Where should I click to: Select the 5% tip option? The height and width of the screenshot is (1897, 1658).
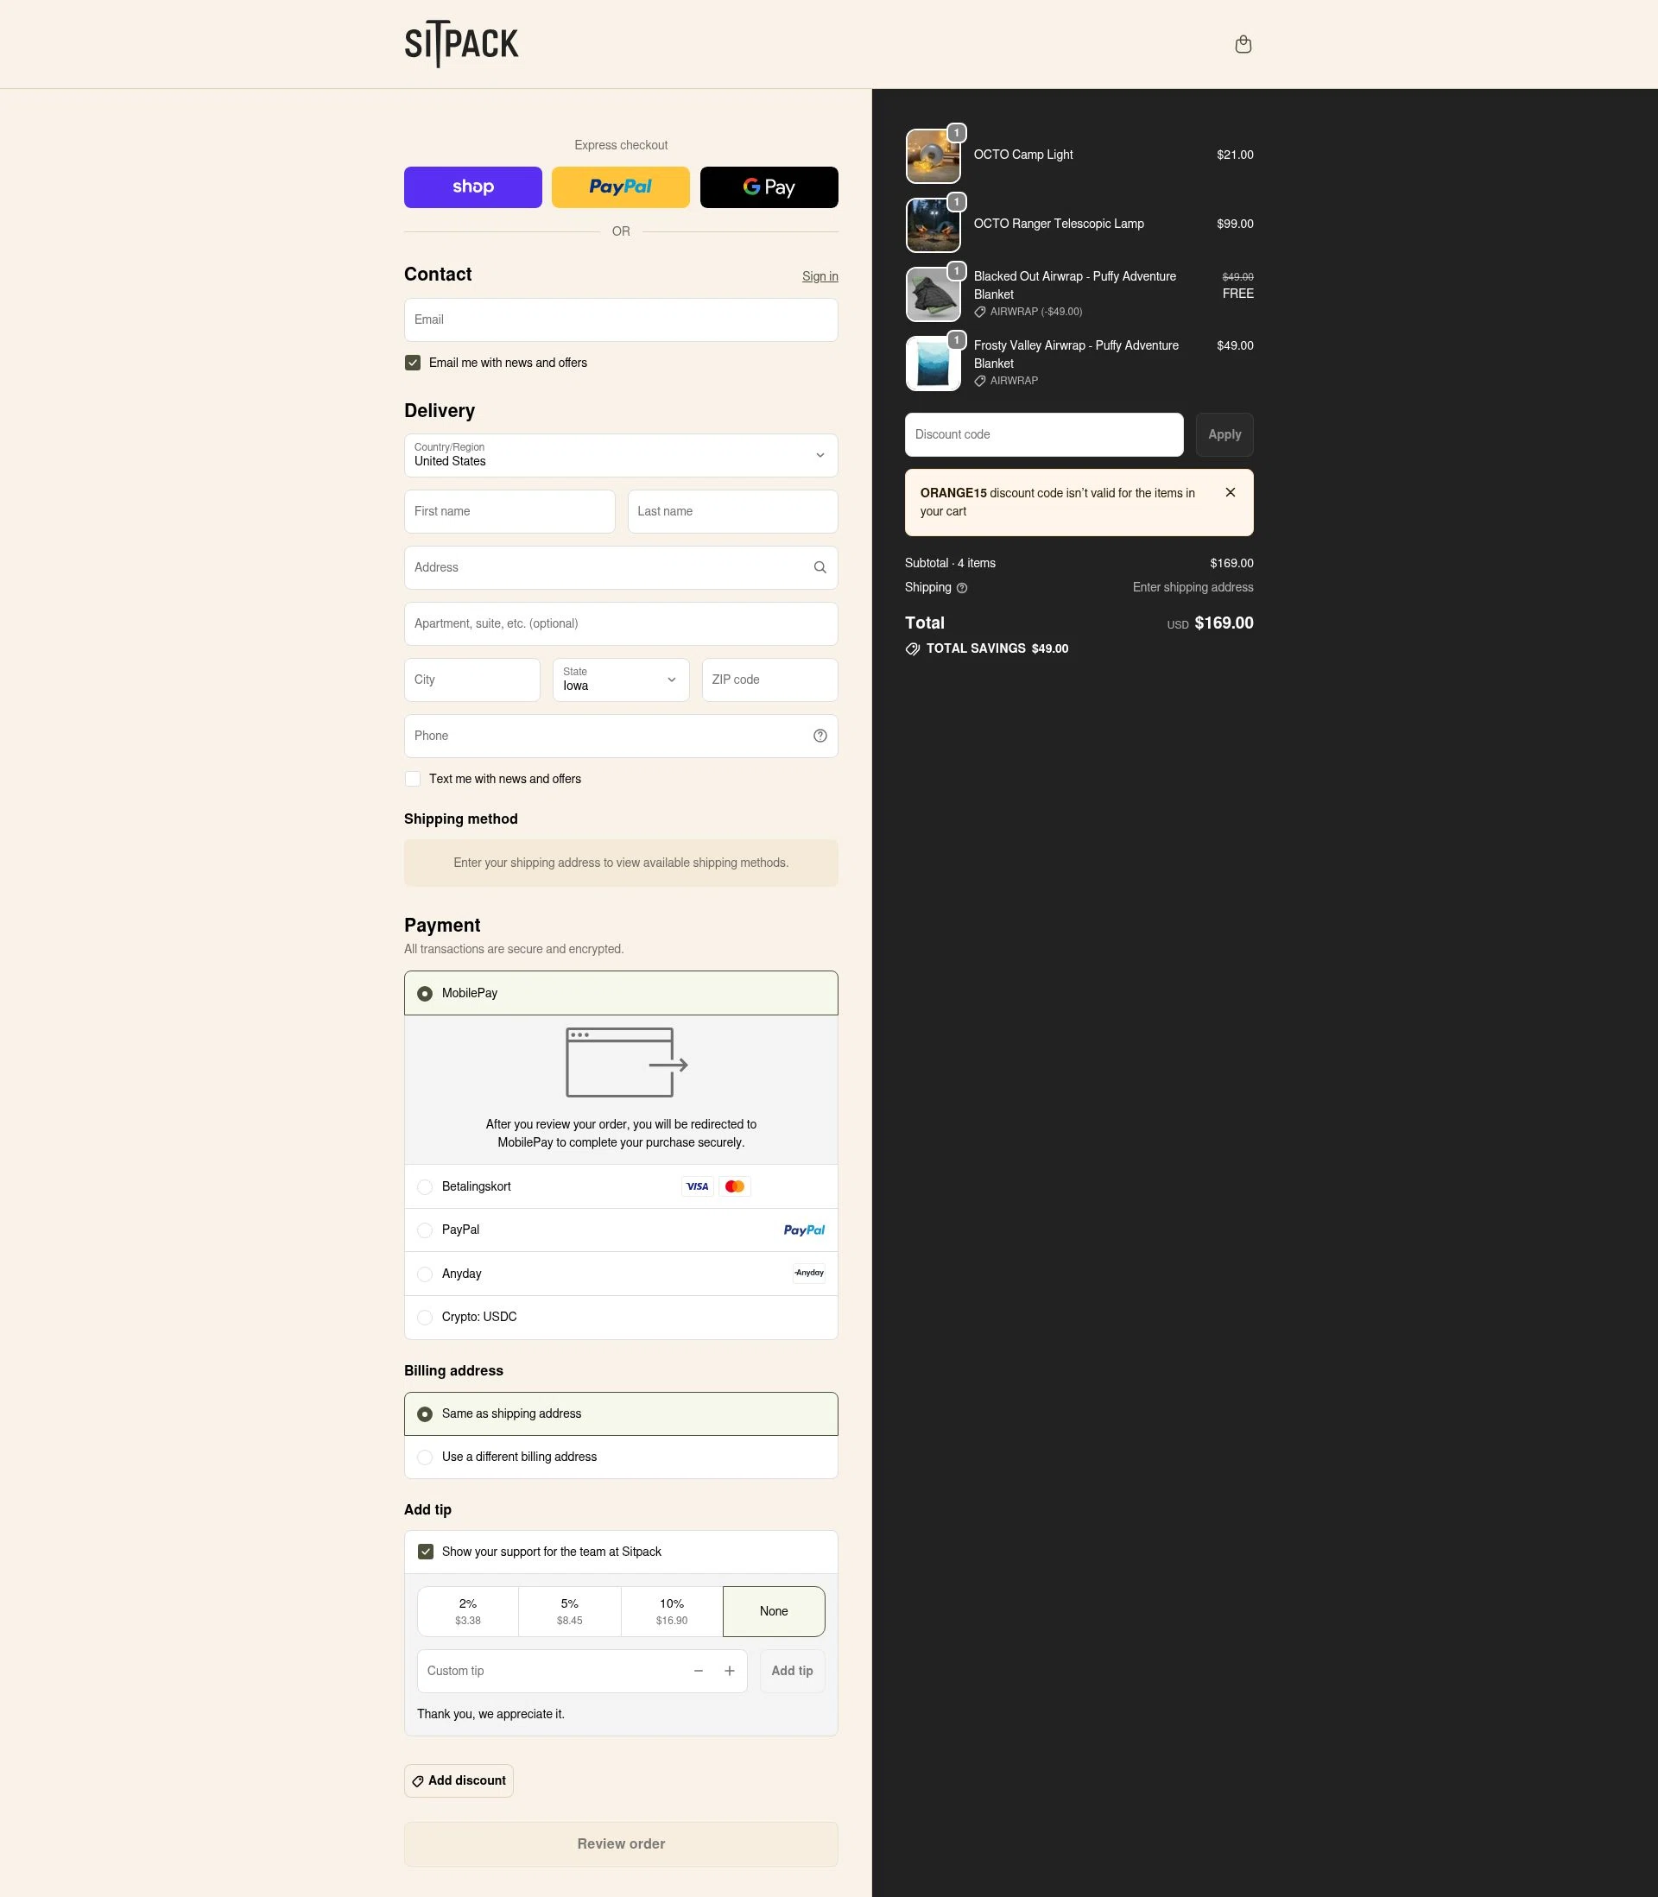[x=569, y=1611]
